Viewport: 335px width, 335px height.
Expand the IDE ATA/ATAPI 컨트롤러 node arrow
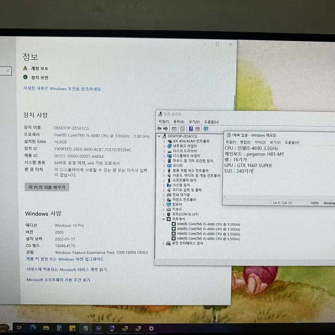[x=164, y=141]
